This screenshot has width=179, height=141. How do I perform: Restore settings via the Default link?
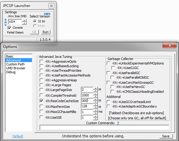pyautogui.click(x=18, y=136)
